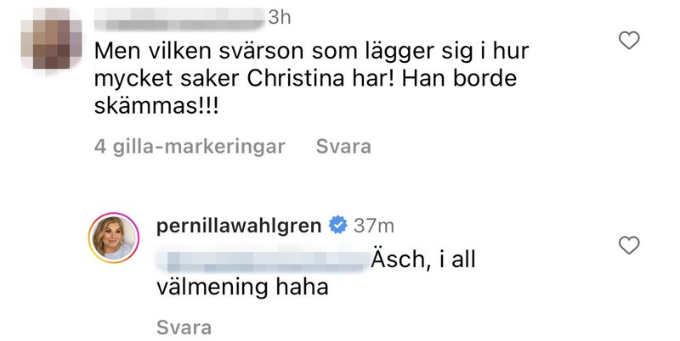Viewport: 680px width, 341px height.
Task: Click the 'välmening haha' line
Action: point(242,287)
